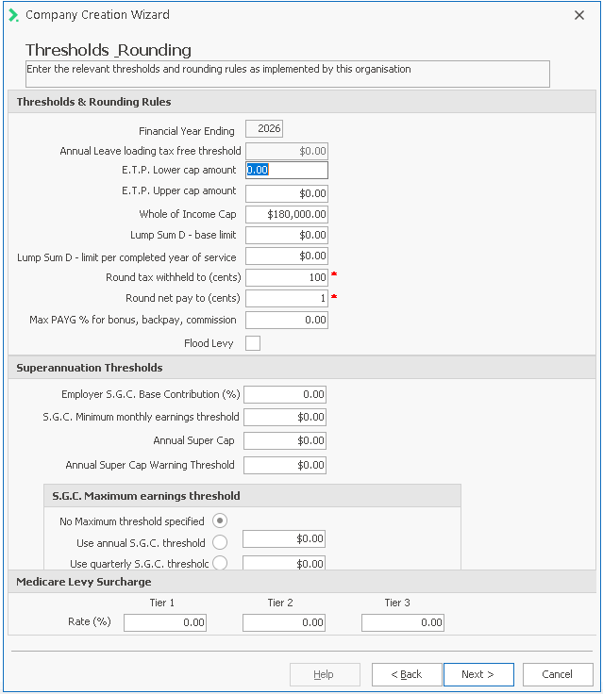Edit Round tax withheld to cents field
The image size is (603, 694).
pos(287,277)
